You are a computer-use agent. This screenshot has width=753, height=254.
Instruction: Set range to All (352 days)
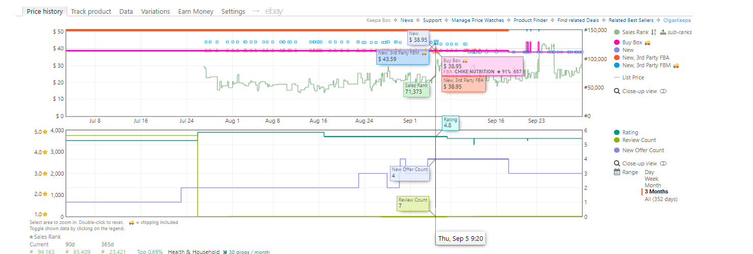pos(661,199)
